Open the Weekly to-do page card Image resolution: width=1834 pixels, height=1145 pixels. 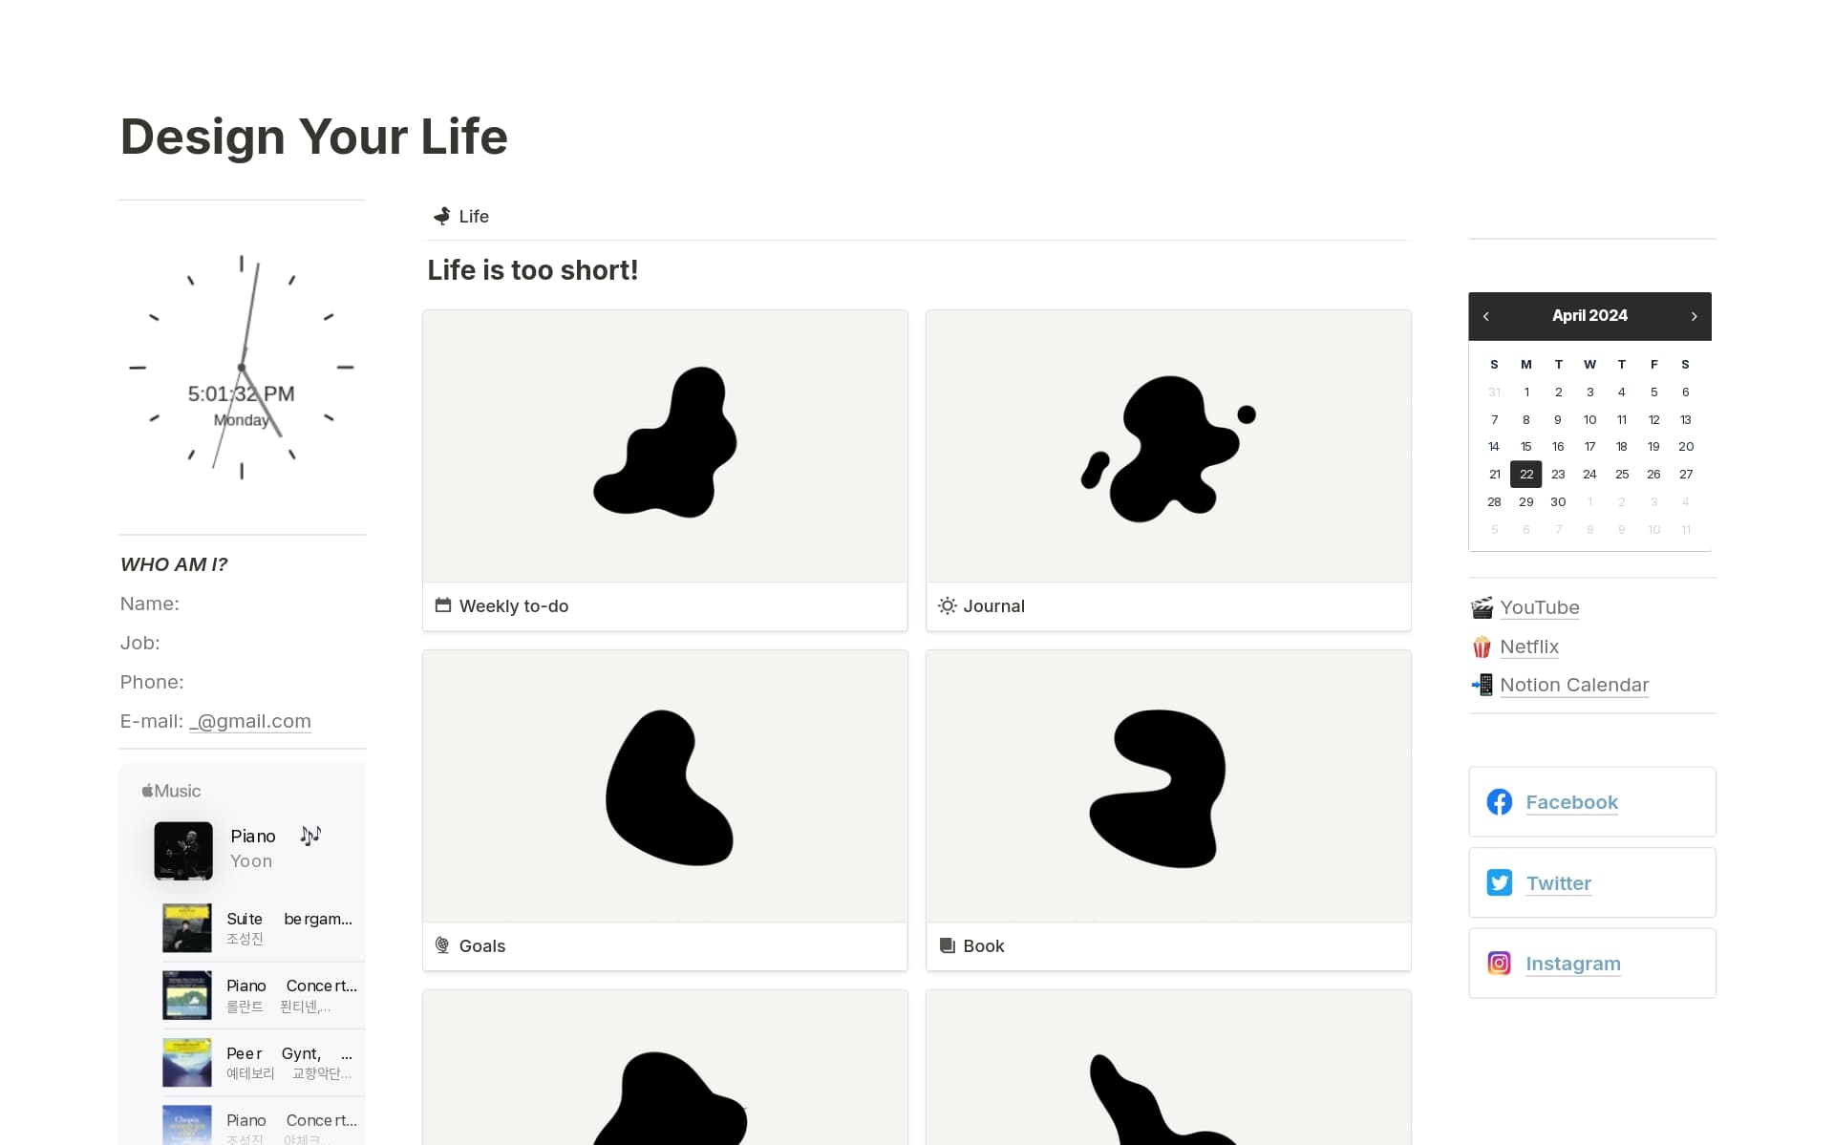tap(665, 469)
